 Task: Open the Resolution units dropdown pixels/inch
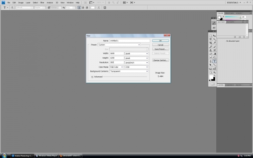[137, 62]
